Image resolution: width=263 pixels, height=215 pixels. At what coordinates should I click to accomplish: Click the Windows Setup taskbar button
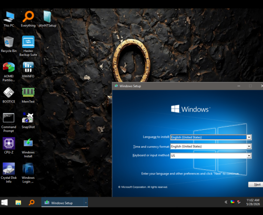point(63,202)
